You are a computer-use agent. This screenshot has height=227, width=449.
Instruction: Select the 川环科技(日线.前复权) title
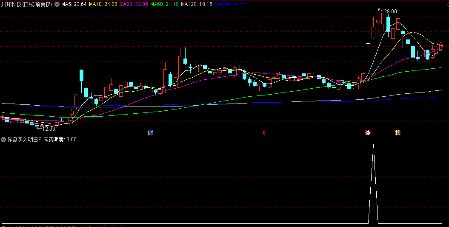pyautogui.click(x=27, y=4)
